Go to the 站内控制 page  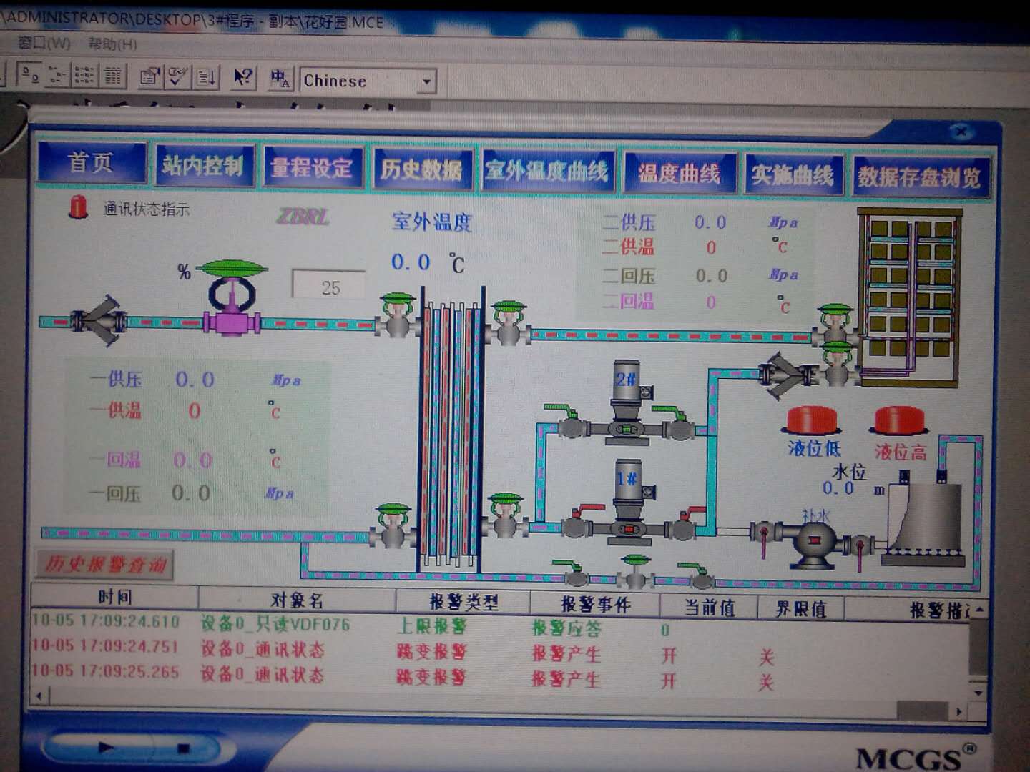click(x=203, y=167)
